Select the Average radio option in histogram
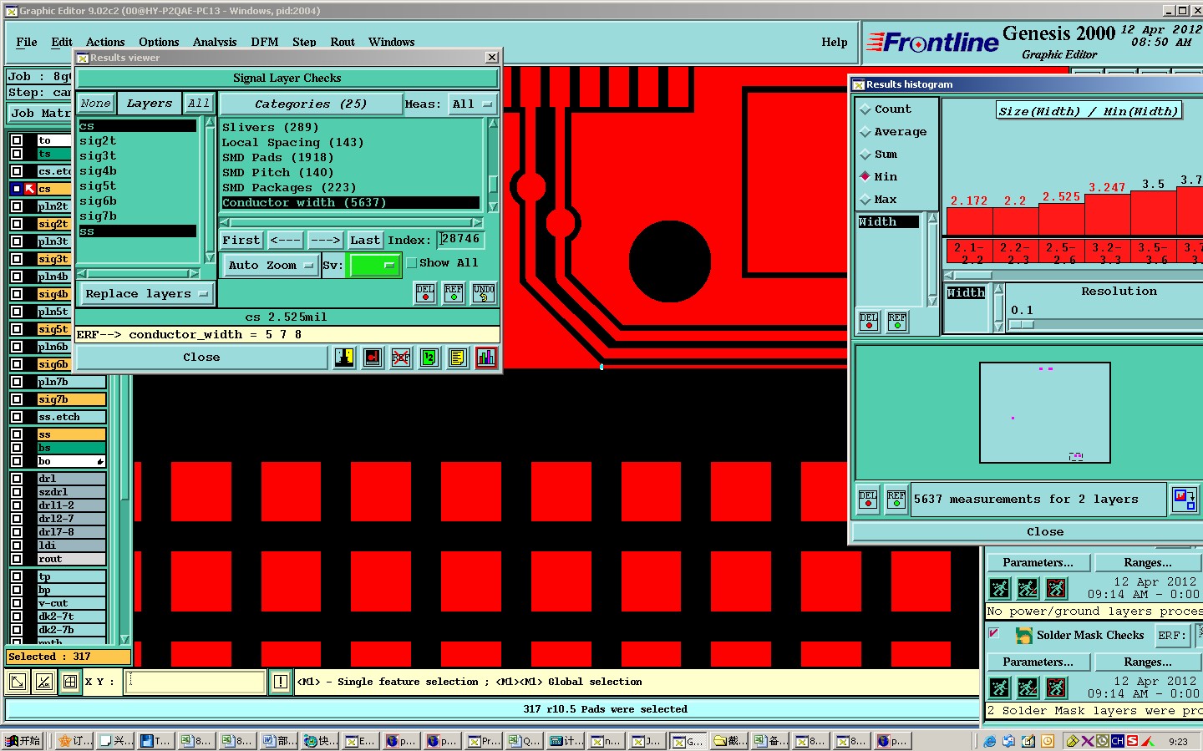The image size is (1203, 751). click(865, 132)
